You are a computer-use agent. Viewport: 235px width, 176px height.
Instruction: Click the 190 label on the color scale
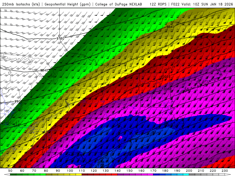(x=177, y=171)
